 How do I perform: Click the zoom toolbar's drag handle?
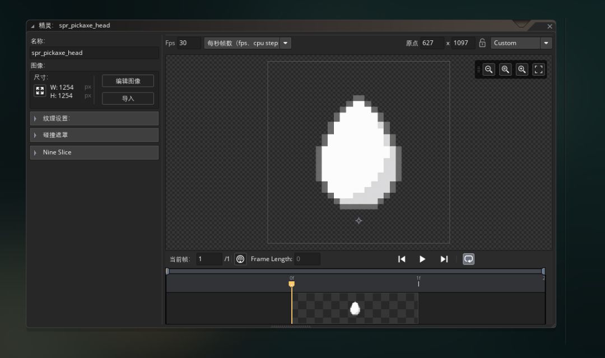479,69
